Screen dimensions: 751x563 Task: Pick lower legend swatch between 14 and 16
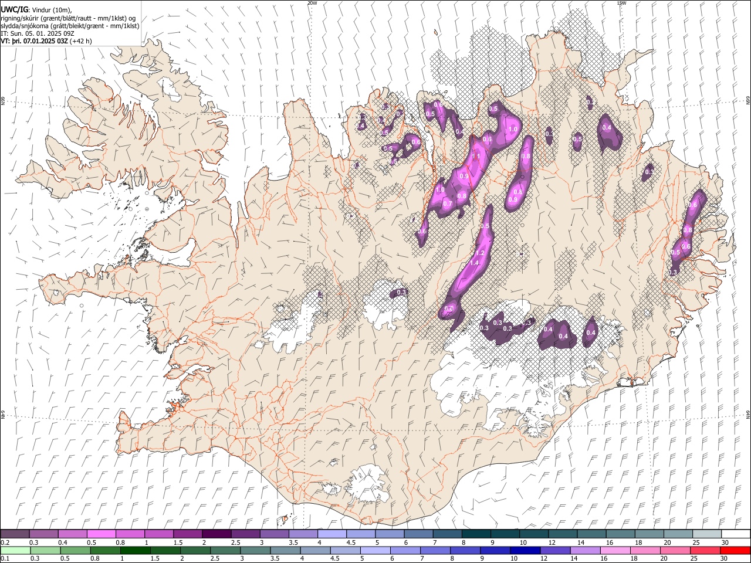point(586,550)
